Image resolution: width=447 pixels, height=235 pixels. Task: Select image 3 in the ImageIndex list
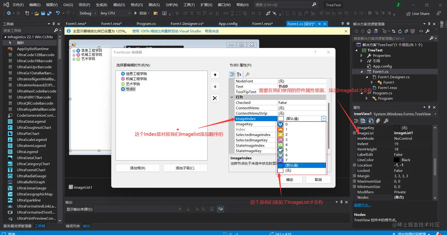coord(301,140)
